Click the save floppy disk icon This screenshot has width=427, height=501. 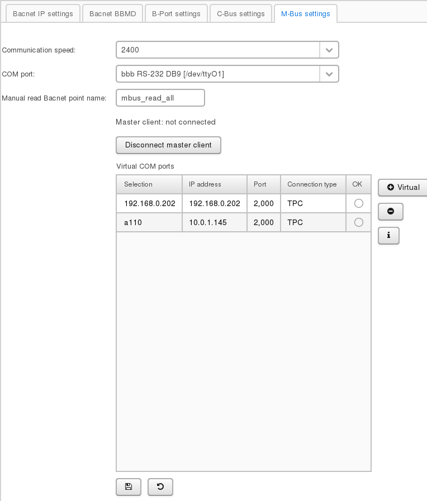click(129, 487)
